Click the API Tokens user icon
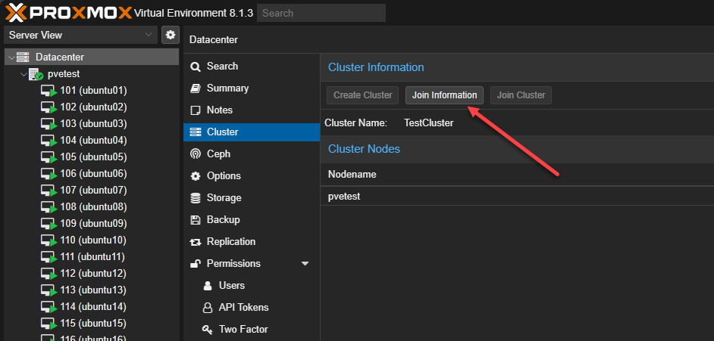 pos(207,308)
